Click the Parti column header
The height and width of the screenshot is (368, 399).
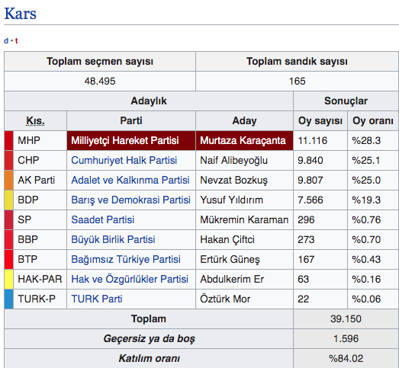[131, 120]
